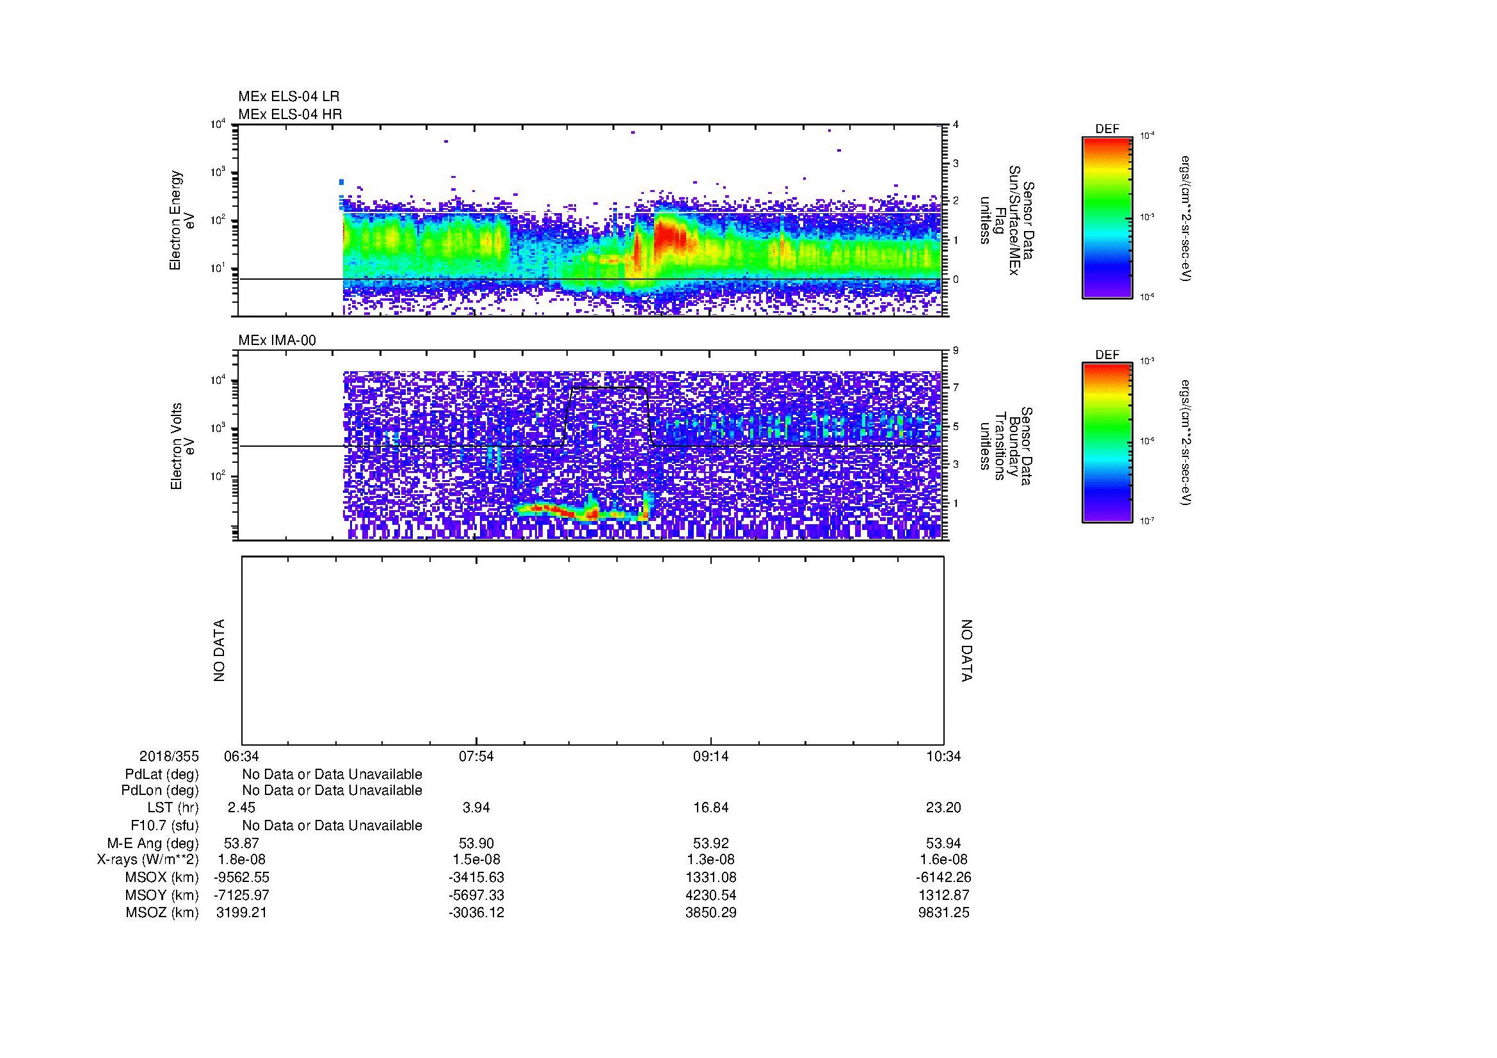Screen dimensions: 1497x1058
Task: Click the F10.7 No Data or Data Unavailable text
Action: (332, 826)
